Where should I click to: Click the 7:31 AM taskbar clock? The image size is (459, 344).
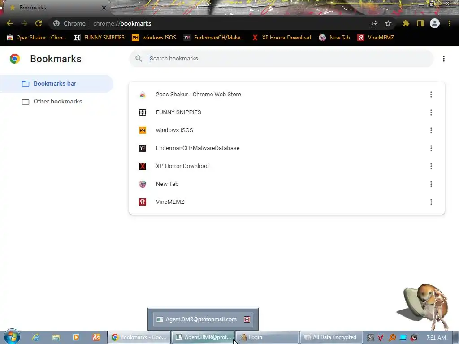[436, 338]
